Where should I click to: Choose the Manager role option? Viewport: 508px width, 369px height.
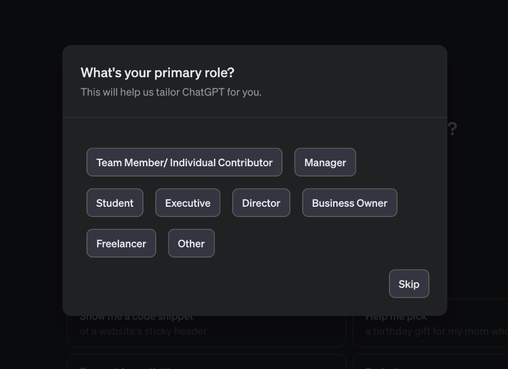(325, 162)
